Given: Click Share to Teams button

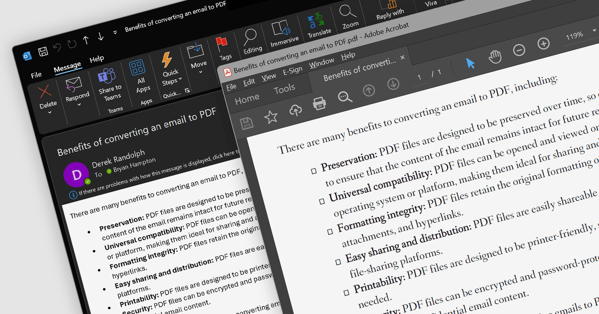Looking at the screenshot, I should (108, 85).
